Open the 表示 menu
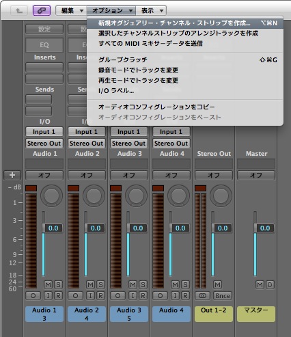Screen dimensions: 291x337 pyautogui.click(x=151, y=11)
